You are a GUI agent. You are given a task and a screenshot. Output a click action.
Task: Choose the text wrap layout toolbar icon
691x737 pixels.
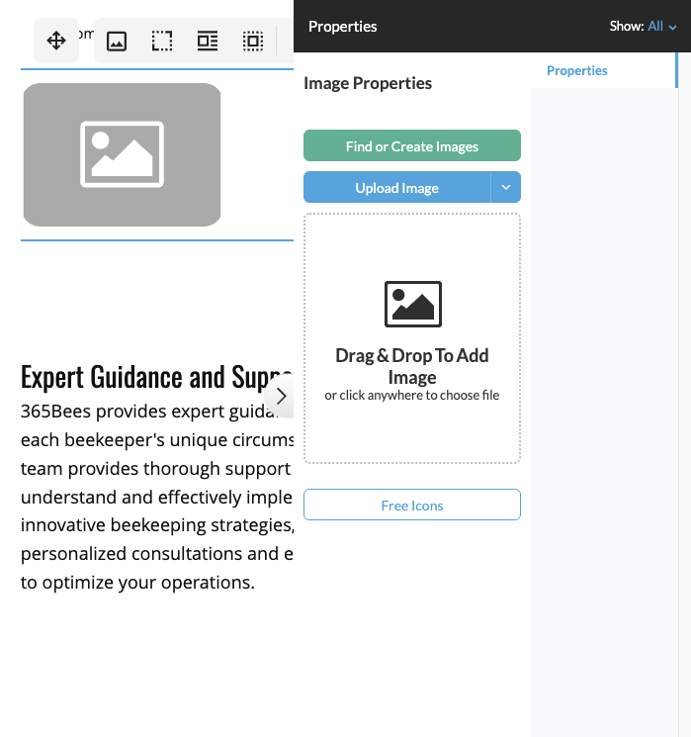point(207,41)
